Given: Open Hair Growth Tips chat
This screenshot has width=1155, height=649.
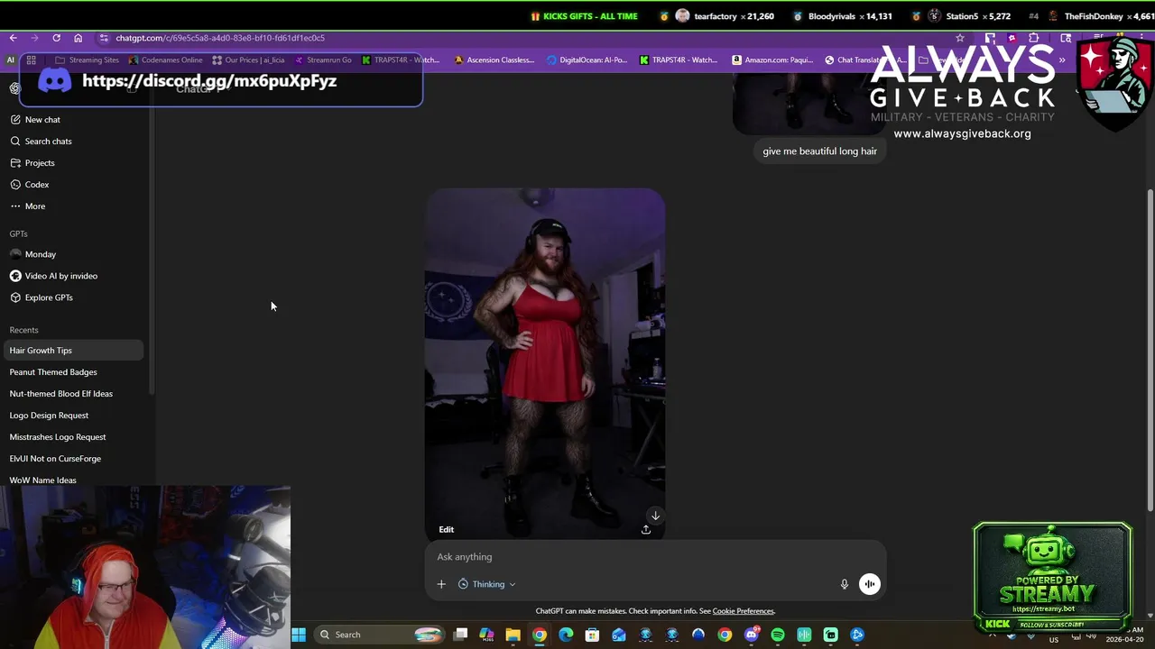Looking at the screenshot, I should point(72,350).
